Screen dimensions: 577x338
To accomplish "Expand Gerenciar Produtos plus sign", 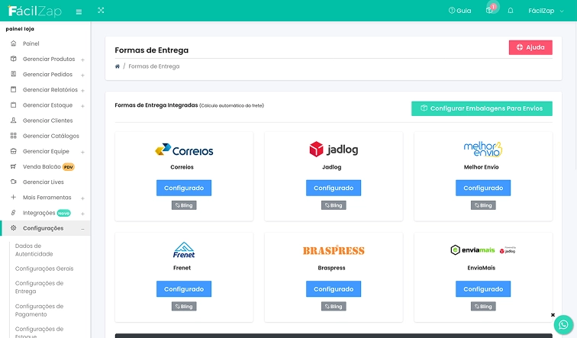I will 82,60.
